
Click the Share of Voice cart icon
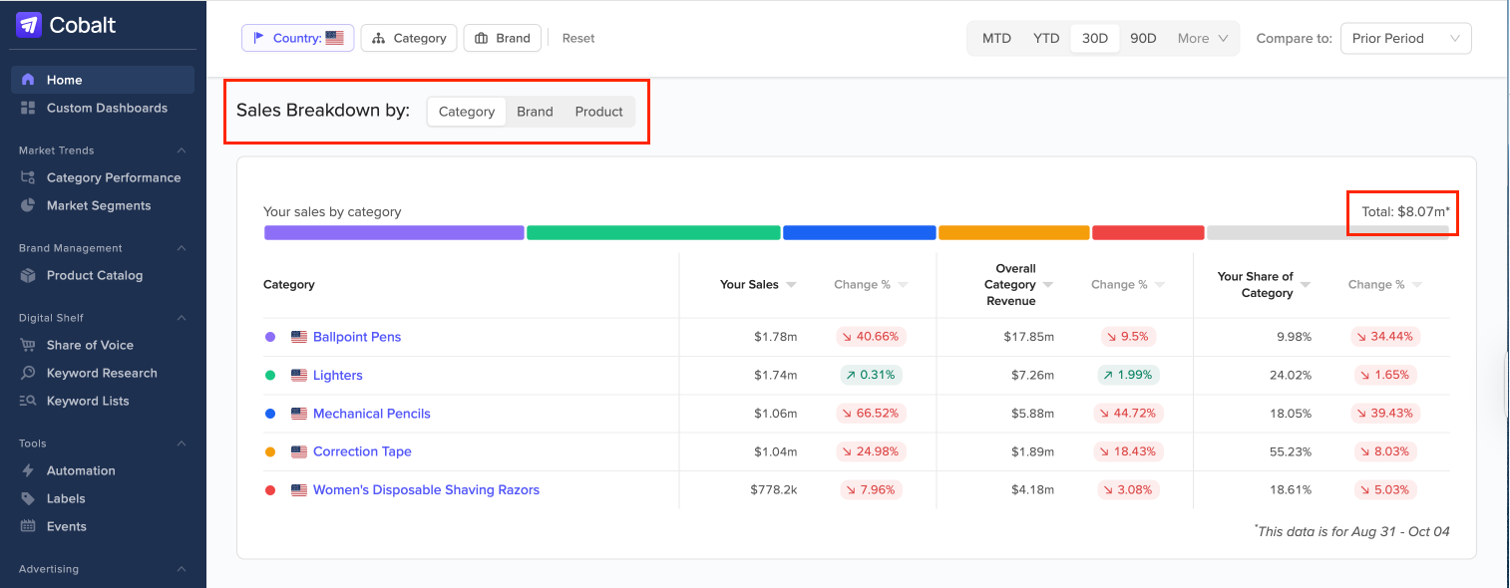28,345
